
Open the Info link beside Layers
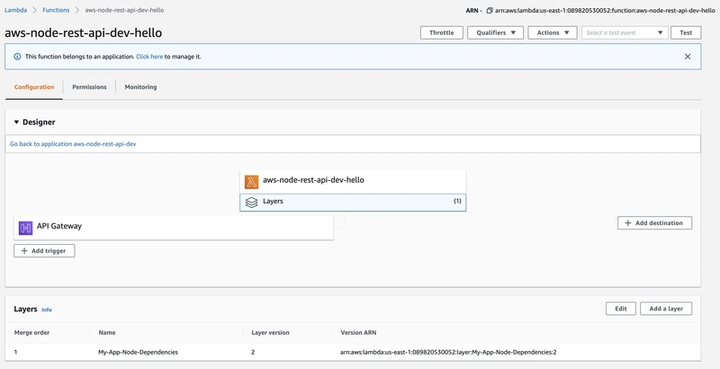[47, 310]
